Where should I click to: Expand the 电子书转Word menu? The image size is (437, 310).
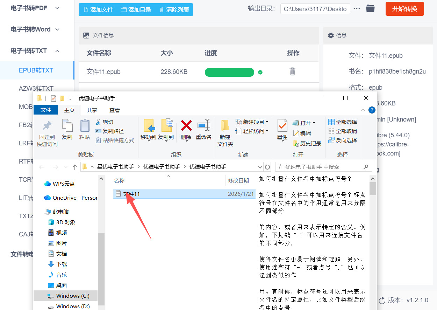tap(35, 29)
